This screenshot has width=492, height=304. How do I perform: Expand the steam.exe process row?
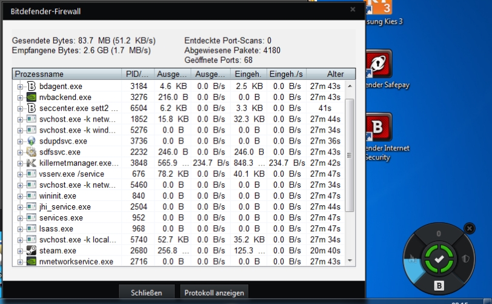point(20,251)
